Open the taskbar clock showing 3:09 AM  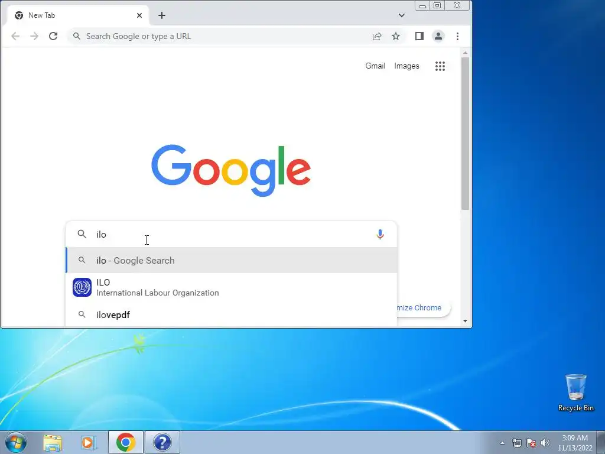(x=575, y=443)
